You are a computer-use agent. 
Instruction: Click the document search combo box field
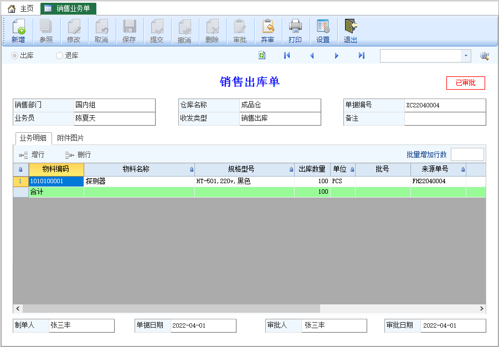click(x=420, y=56)
